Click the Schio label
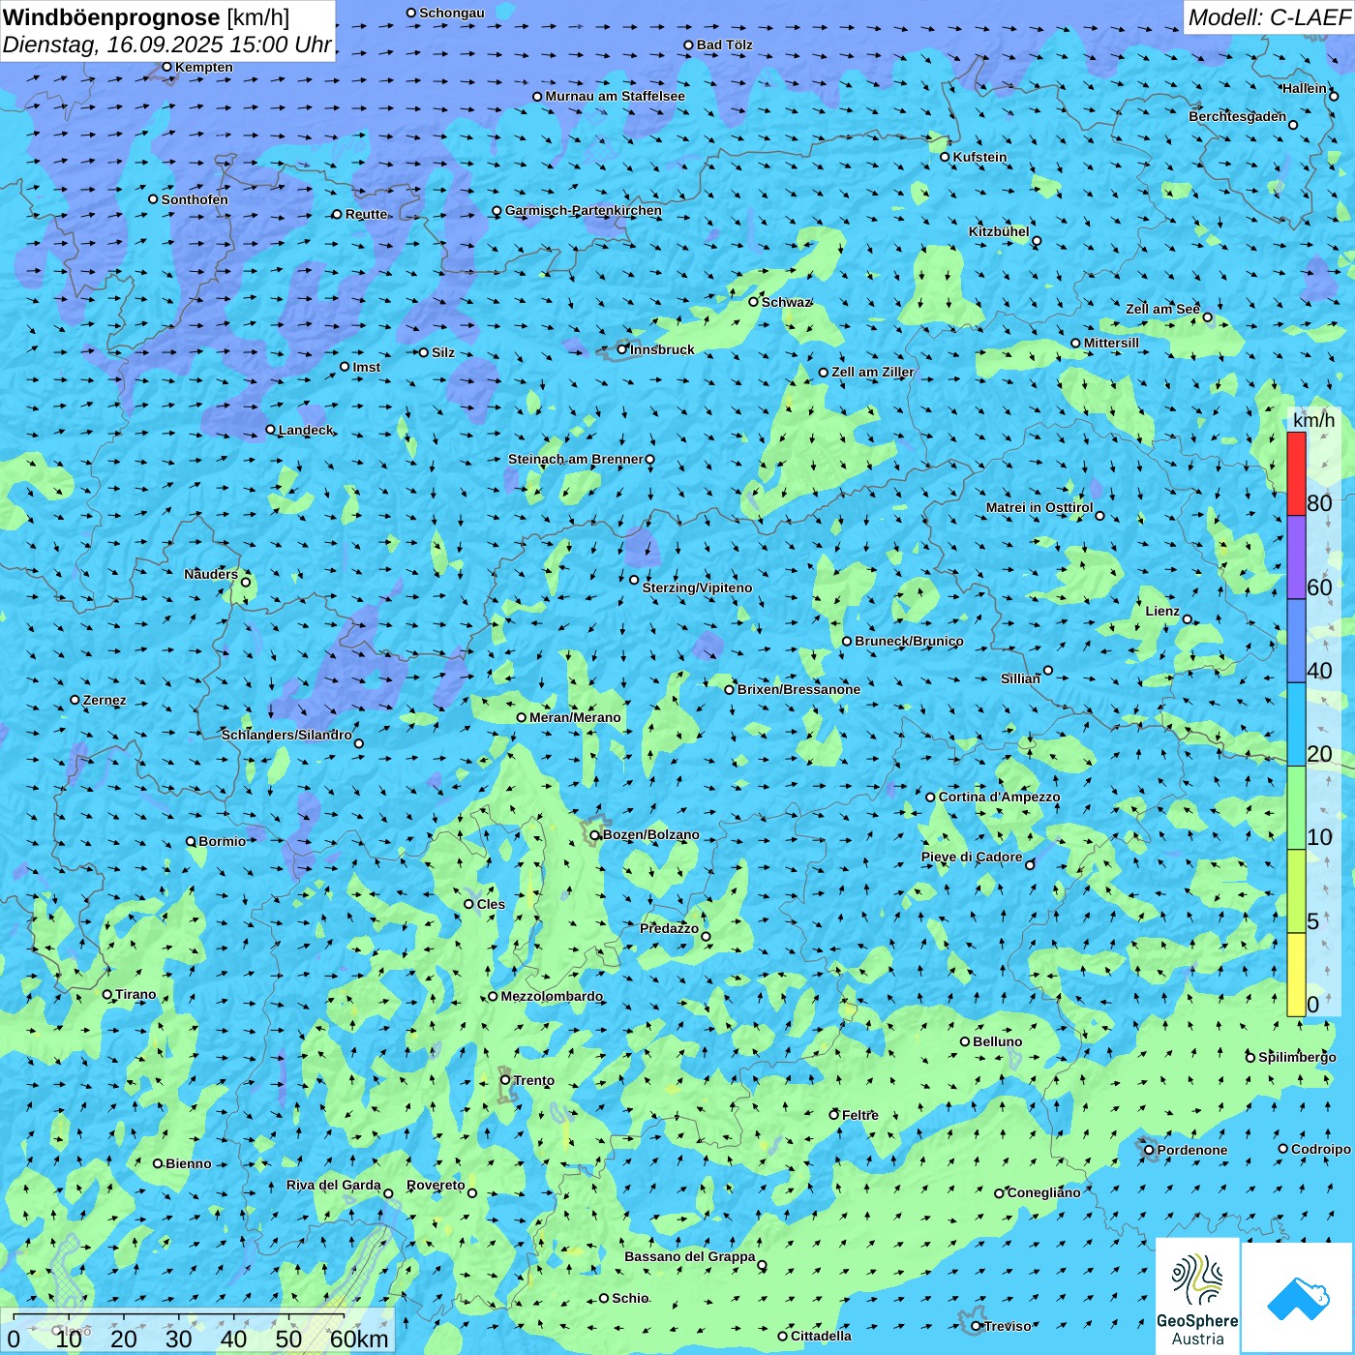Image resolution: width=1355 pixels, height=1355 pixels. click(630, 1298)
